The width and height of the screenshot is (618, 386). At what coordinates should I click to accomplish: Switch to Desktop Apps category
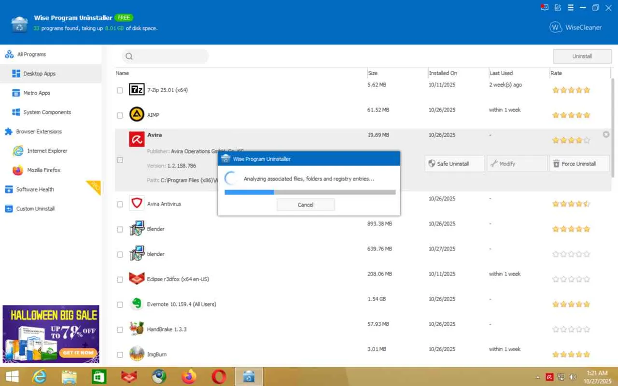(51, 74)
